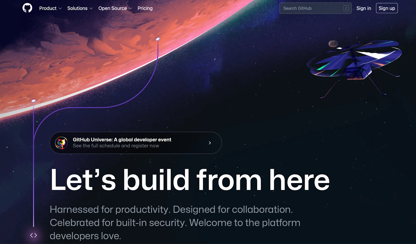Click the code brackets icon at timeline bottom

[x=34, y=235]
